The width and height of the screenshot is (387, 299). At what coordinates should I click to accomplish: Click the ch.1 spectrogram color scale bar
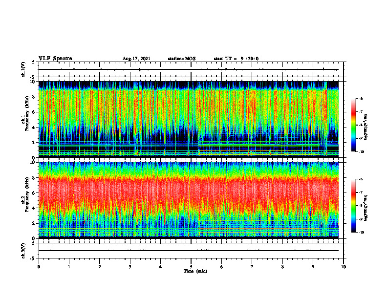click(x=353, y=125)
